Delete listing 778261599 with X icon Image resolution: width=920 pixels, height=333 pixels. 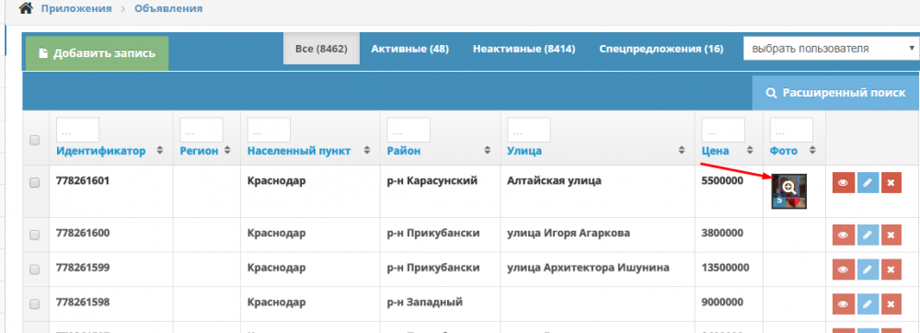click(891, 270)
